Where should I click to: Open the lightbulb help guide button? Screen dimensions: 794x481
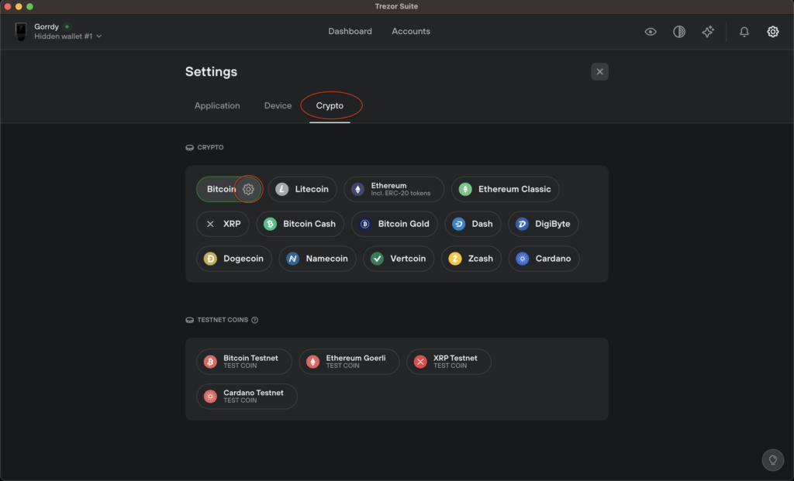773,460
